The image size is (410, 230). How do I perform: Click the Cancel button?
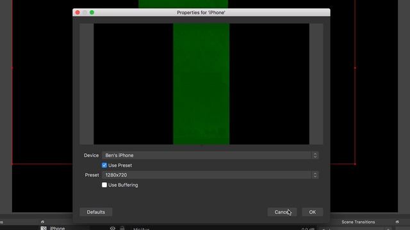click(282, 212)
